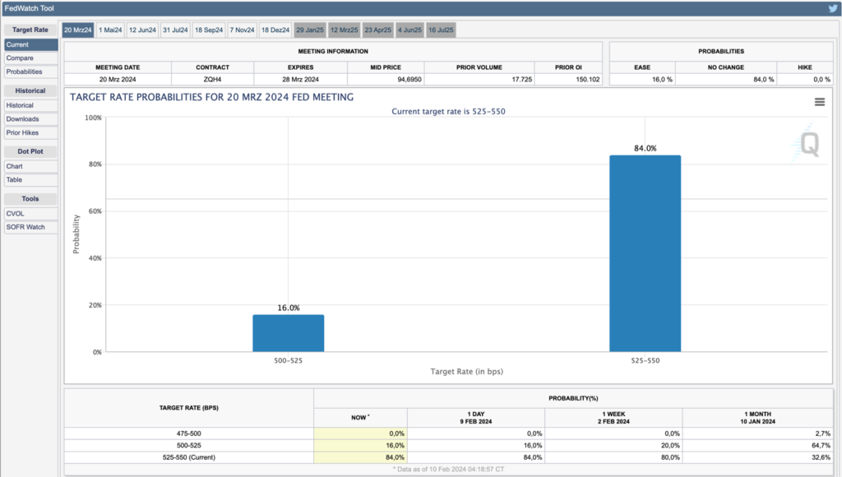The height and width of the screenshot is (477, 842).
Task: Select the 18 Sep24 meeting tab
Action: click(209, 30)
